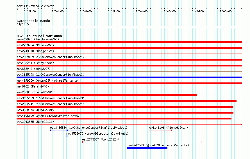Click the esv25688 (Conrad2009) label
Screen dimensions: 250x159
[x=35, y=92]
